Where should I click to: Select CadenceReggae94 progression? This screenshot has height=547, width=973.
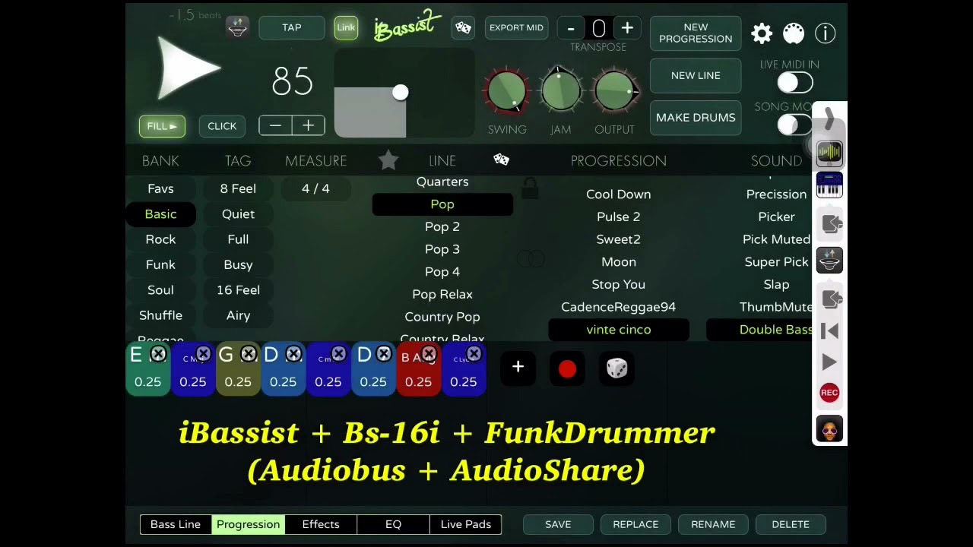[x=619, y=307]
